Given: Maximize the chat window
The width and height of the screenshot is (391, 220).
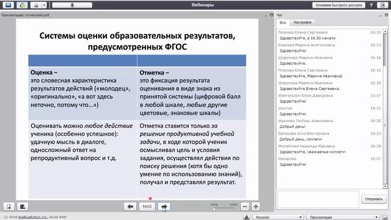Looking at the screenshot, I should click(386, 15).
